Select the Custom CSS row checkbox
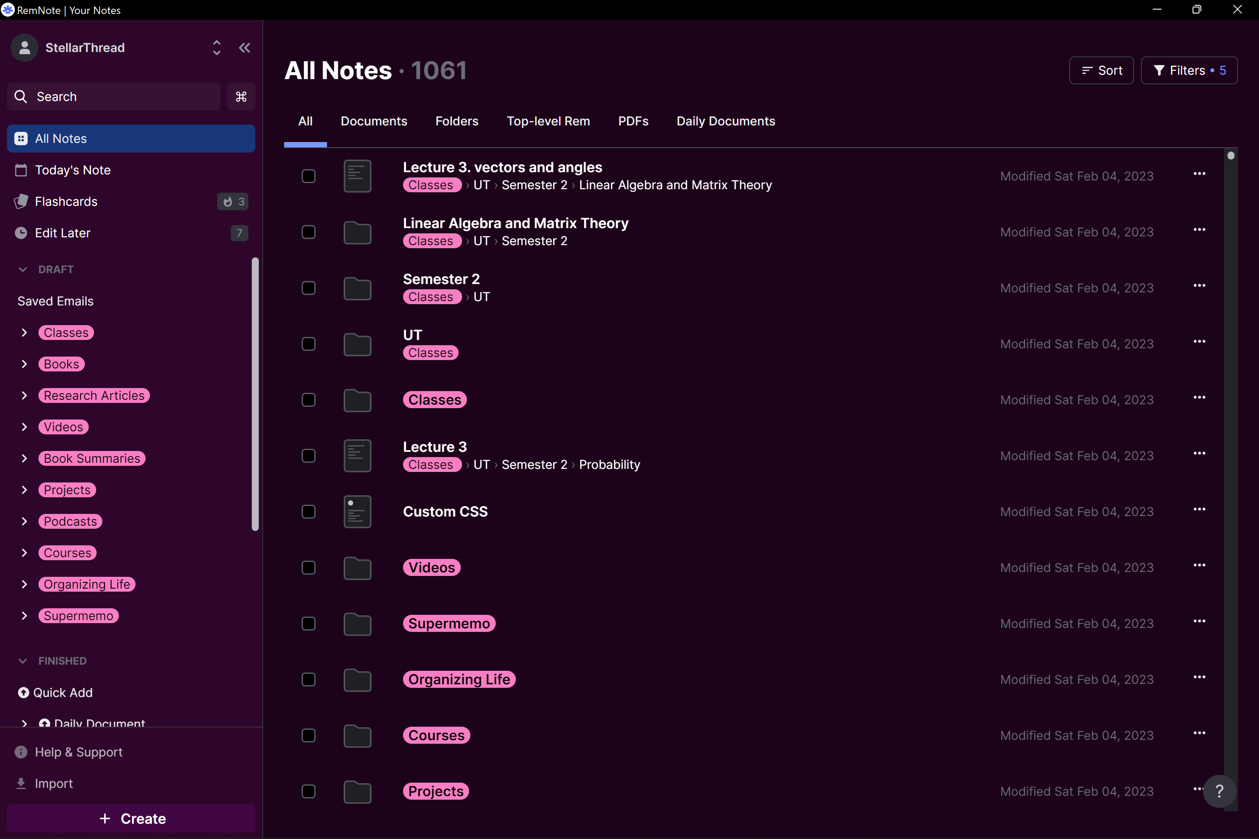The image size is (1259, 839). (x=309, y=512)
